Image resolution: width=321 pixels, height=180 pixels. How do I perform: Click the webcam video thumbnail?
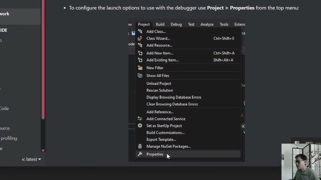(x=301, y=162)
